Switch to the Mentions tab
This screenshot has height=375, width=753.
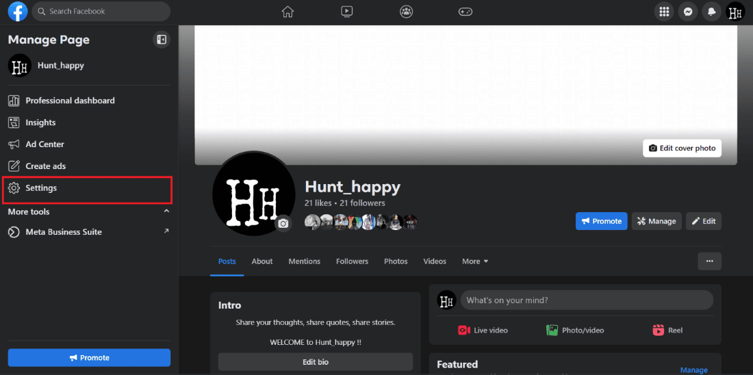click(305, 261)
